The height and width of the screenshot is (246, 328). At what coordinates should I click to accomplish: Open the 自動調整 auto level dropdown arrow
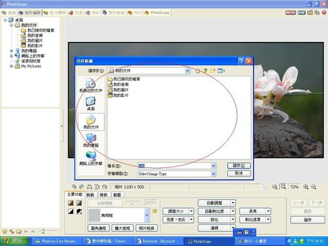click(x=233, y=203)
